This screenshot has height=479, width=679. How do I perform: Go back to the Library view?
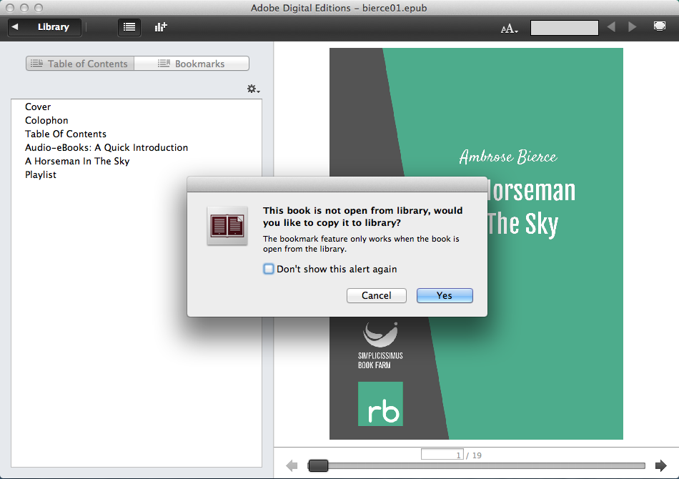(x=44, y=27)
